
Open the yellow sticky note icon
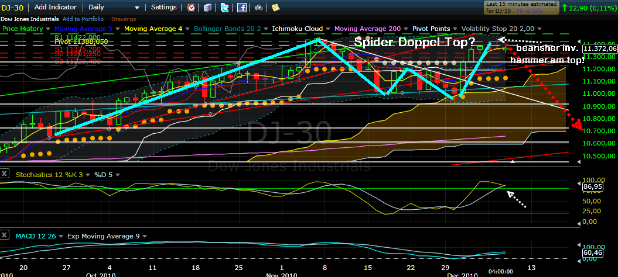275,7
